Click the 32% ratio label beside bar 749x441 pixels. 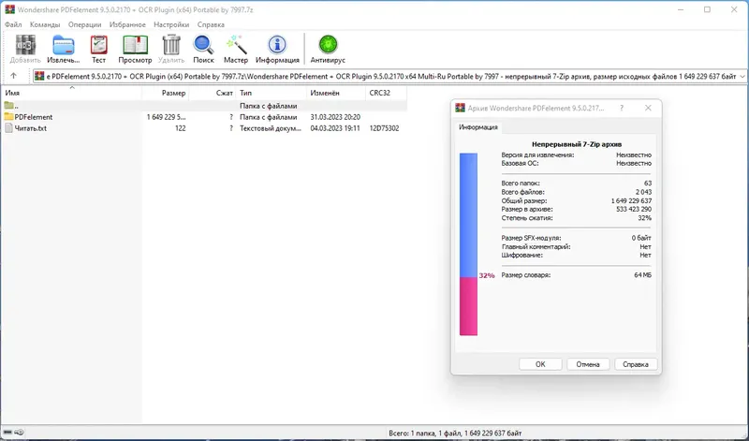pyautogui.click(x=487, y=275)
